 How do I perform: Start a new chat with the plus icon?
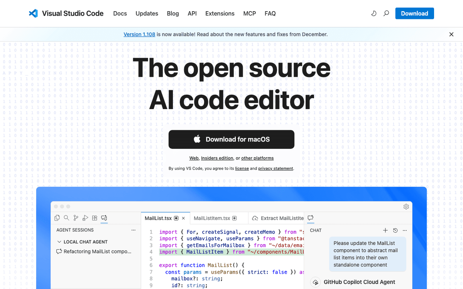click(x=385, y=230)
